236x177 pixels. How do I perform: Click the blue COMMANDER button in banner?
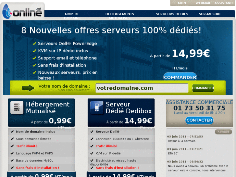[x=180, y=77]
